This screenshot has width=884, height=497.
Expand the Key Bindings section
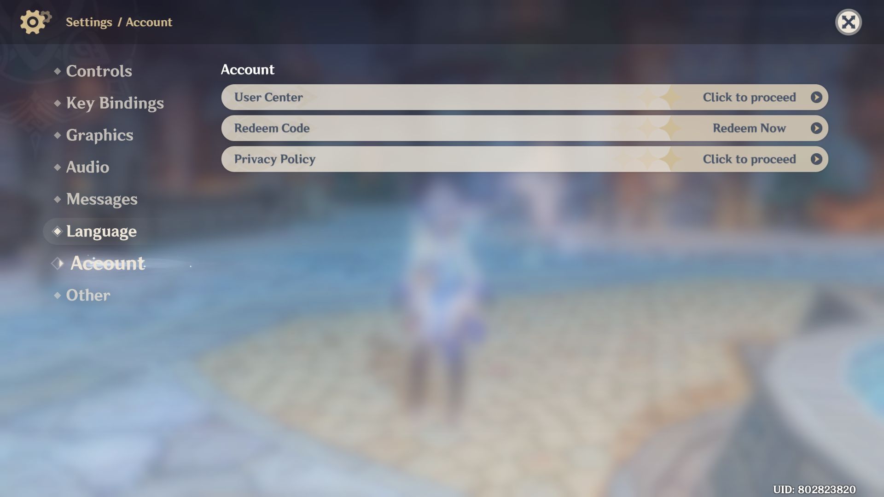[x=115, y=103]
